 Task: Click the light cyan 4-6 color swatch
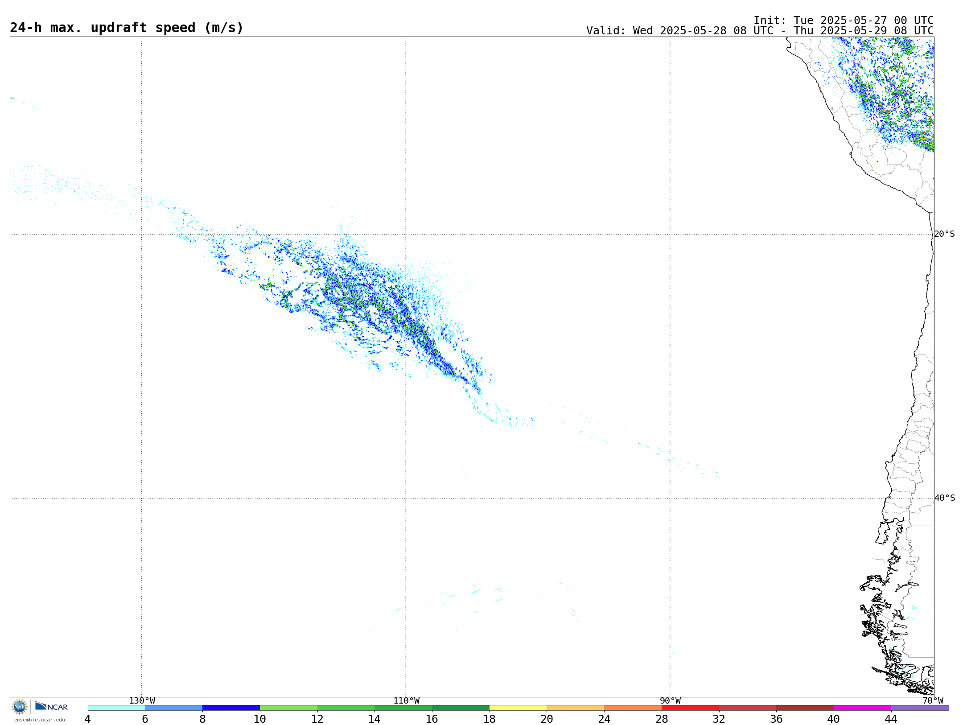tap(116, 708)
